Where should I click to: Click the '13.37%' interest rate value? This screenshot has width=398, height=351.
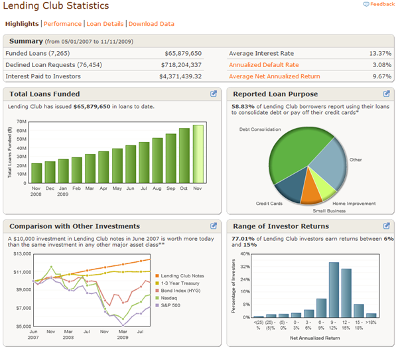380,53
